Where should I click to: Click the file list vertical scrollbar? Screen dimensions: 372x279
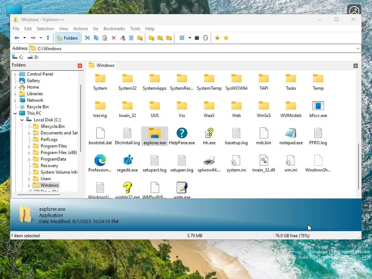pos(358,166)
